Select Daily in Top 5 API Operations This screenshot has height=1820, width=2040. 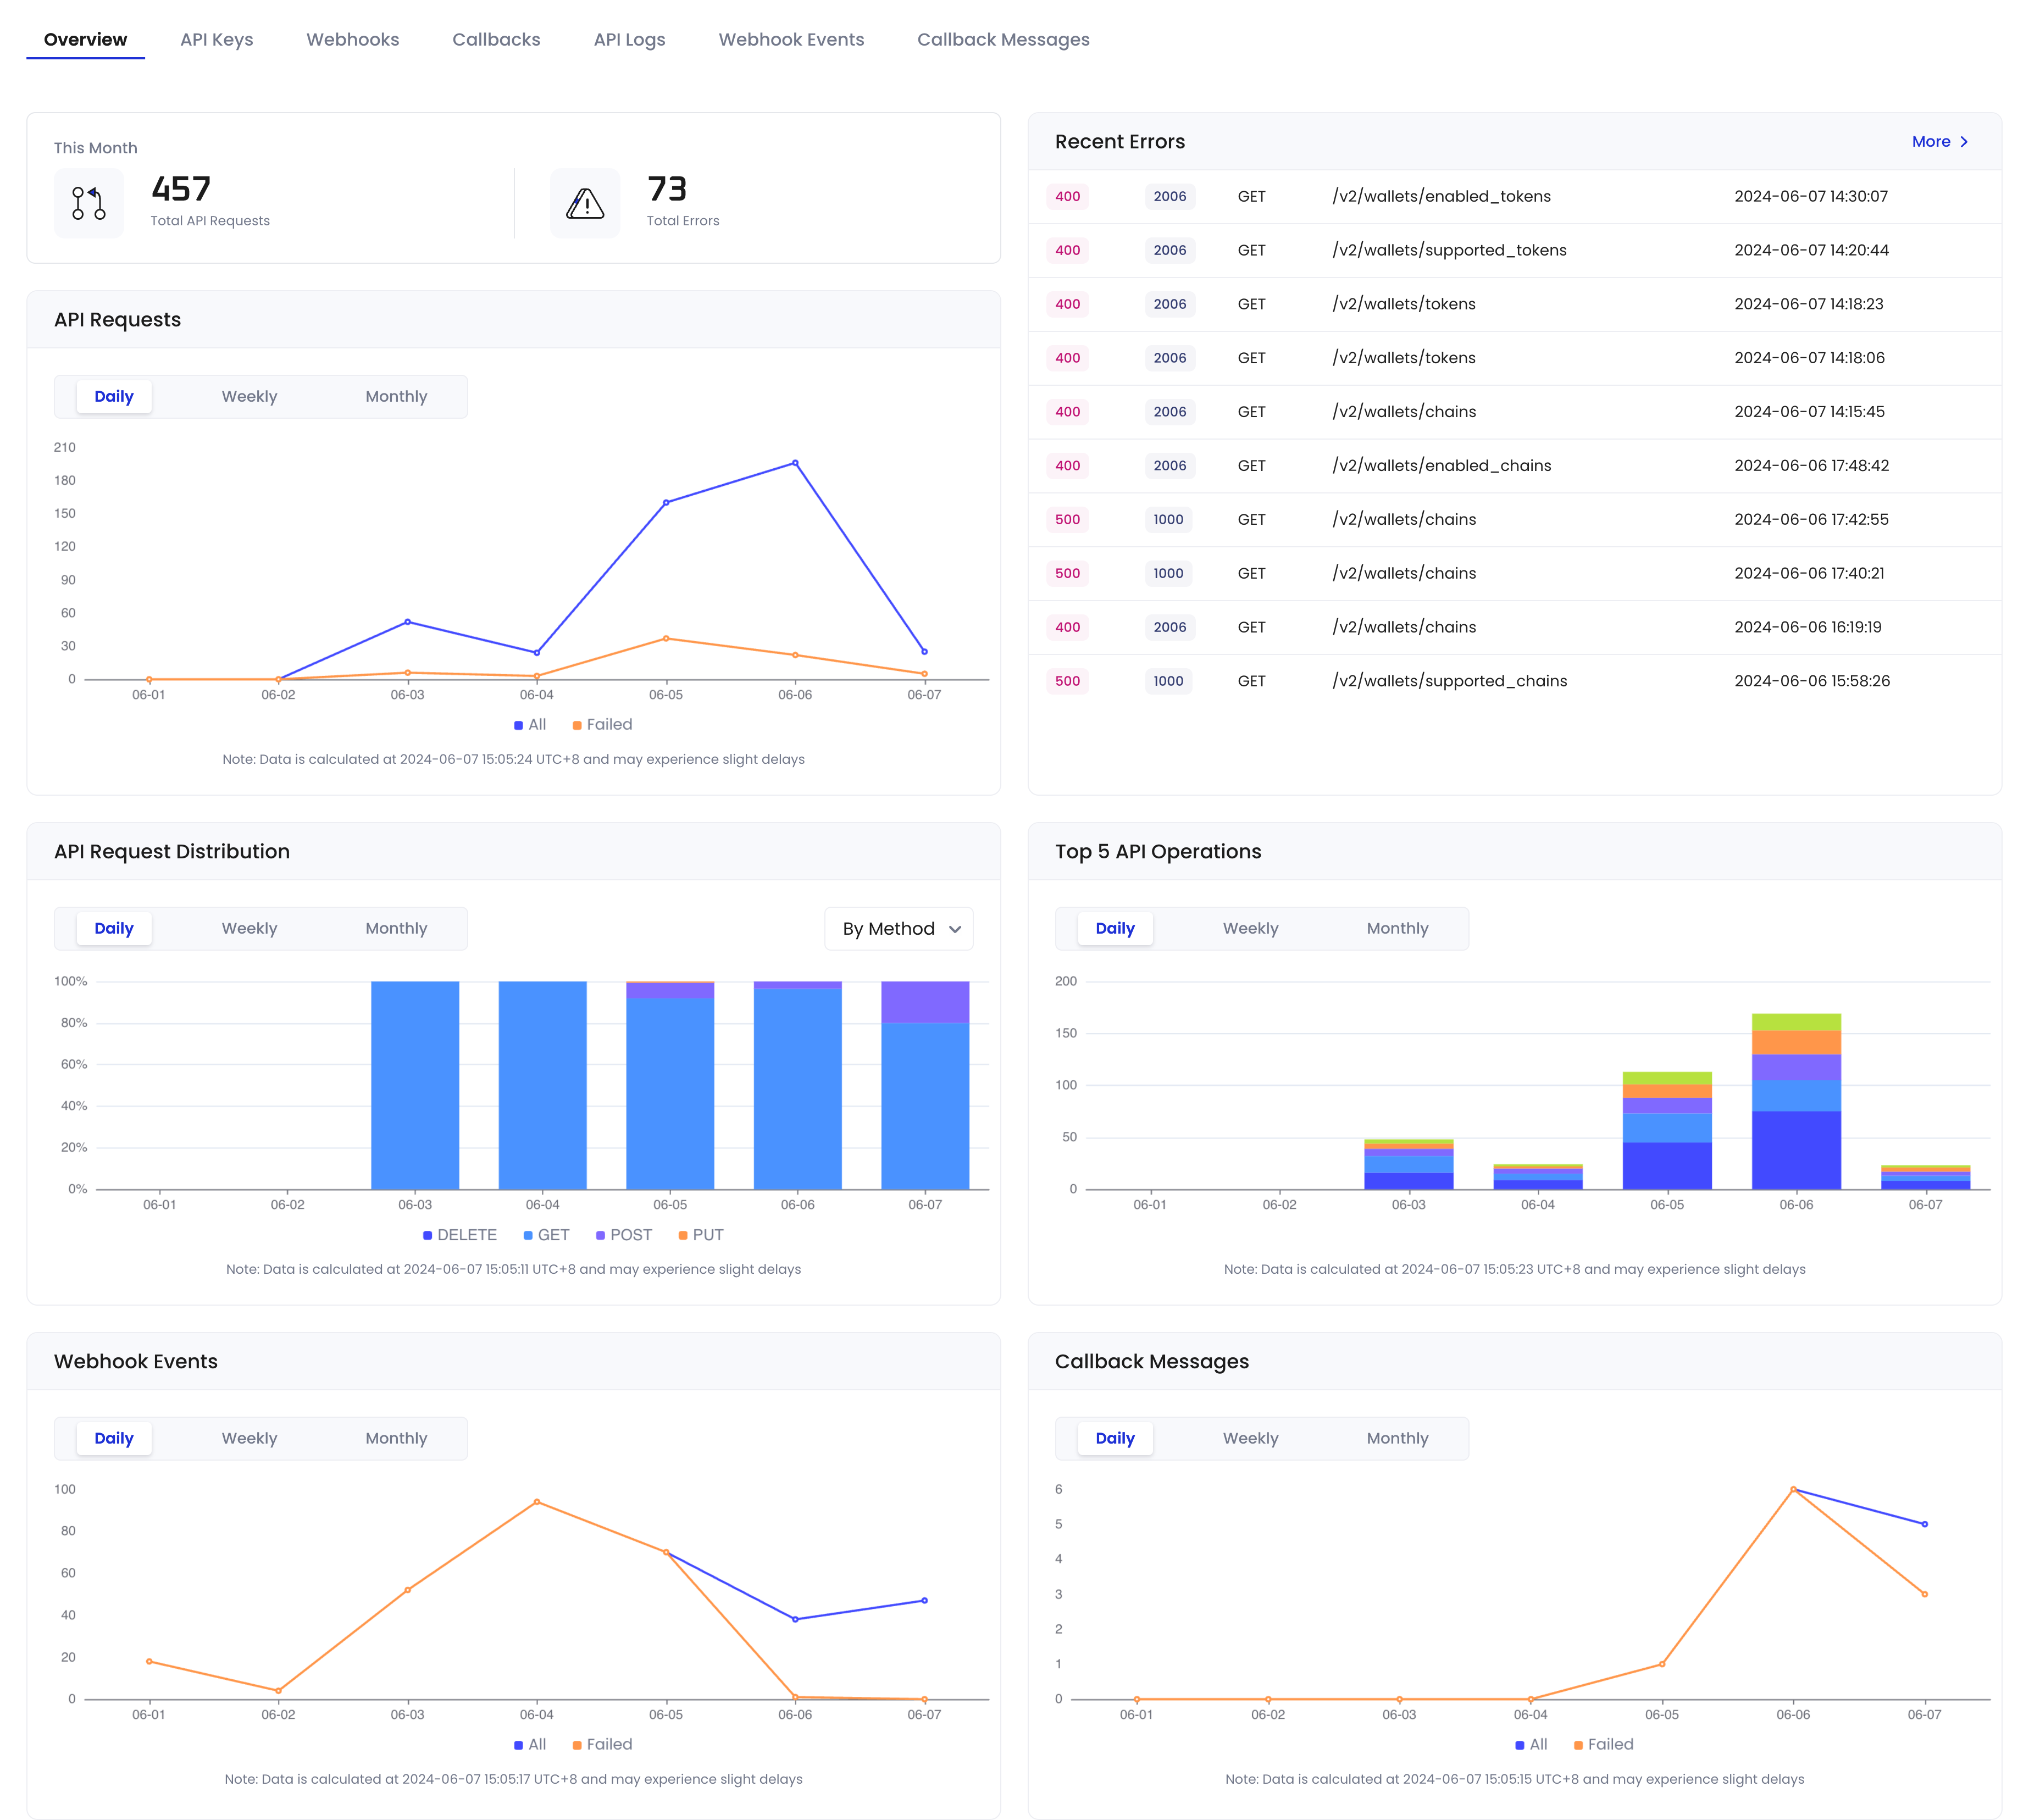tap(1115, 929)
